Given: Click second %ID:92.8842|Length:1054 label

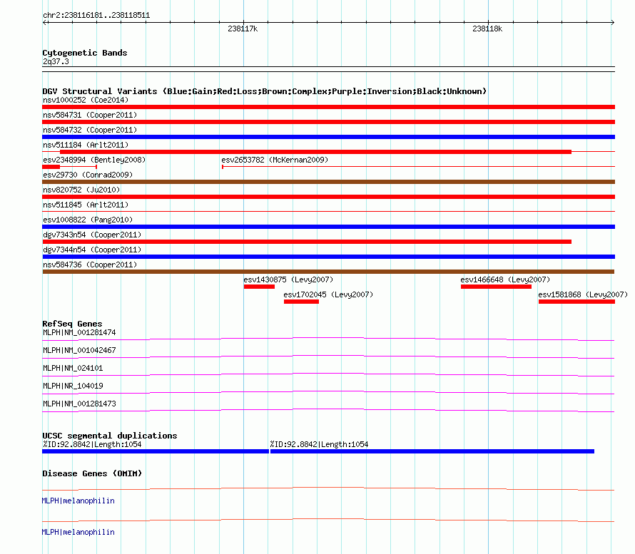Looking at the screenshot, I should 319,444.
